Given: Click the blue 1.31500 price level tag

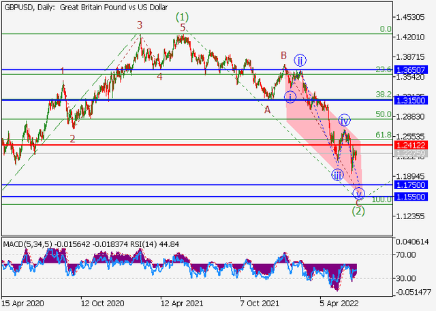Looking at the screenshot, I should point(414,99).
